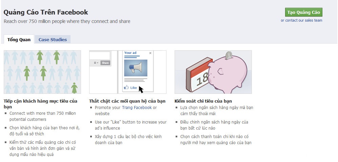
Task: Click the piggy bank calendar thumbnail
Action: (x=213, y=72)
